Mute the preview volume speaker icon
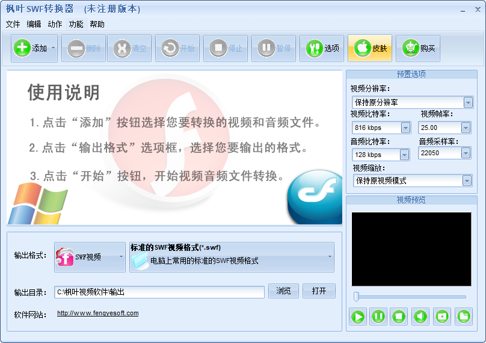Screen dimensions: 486x343 (x=420, y=317)
